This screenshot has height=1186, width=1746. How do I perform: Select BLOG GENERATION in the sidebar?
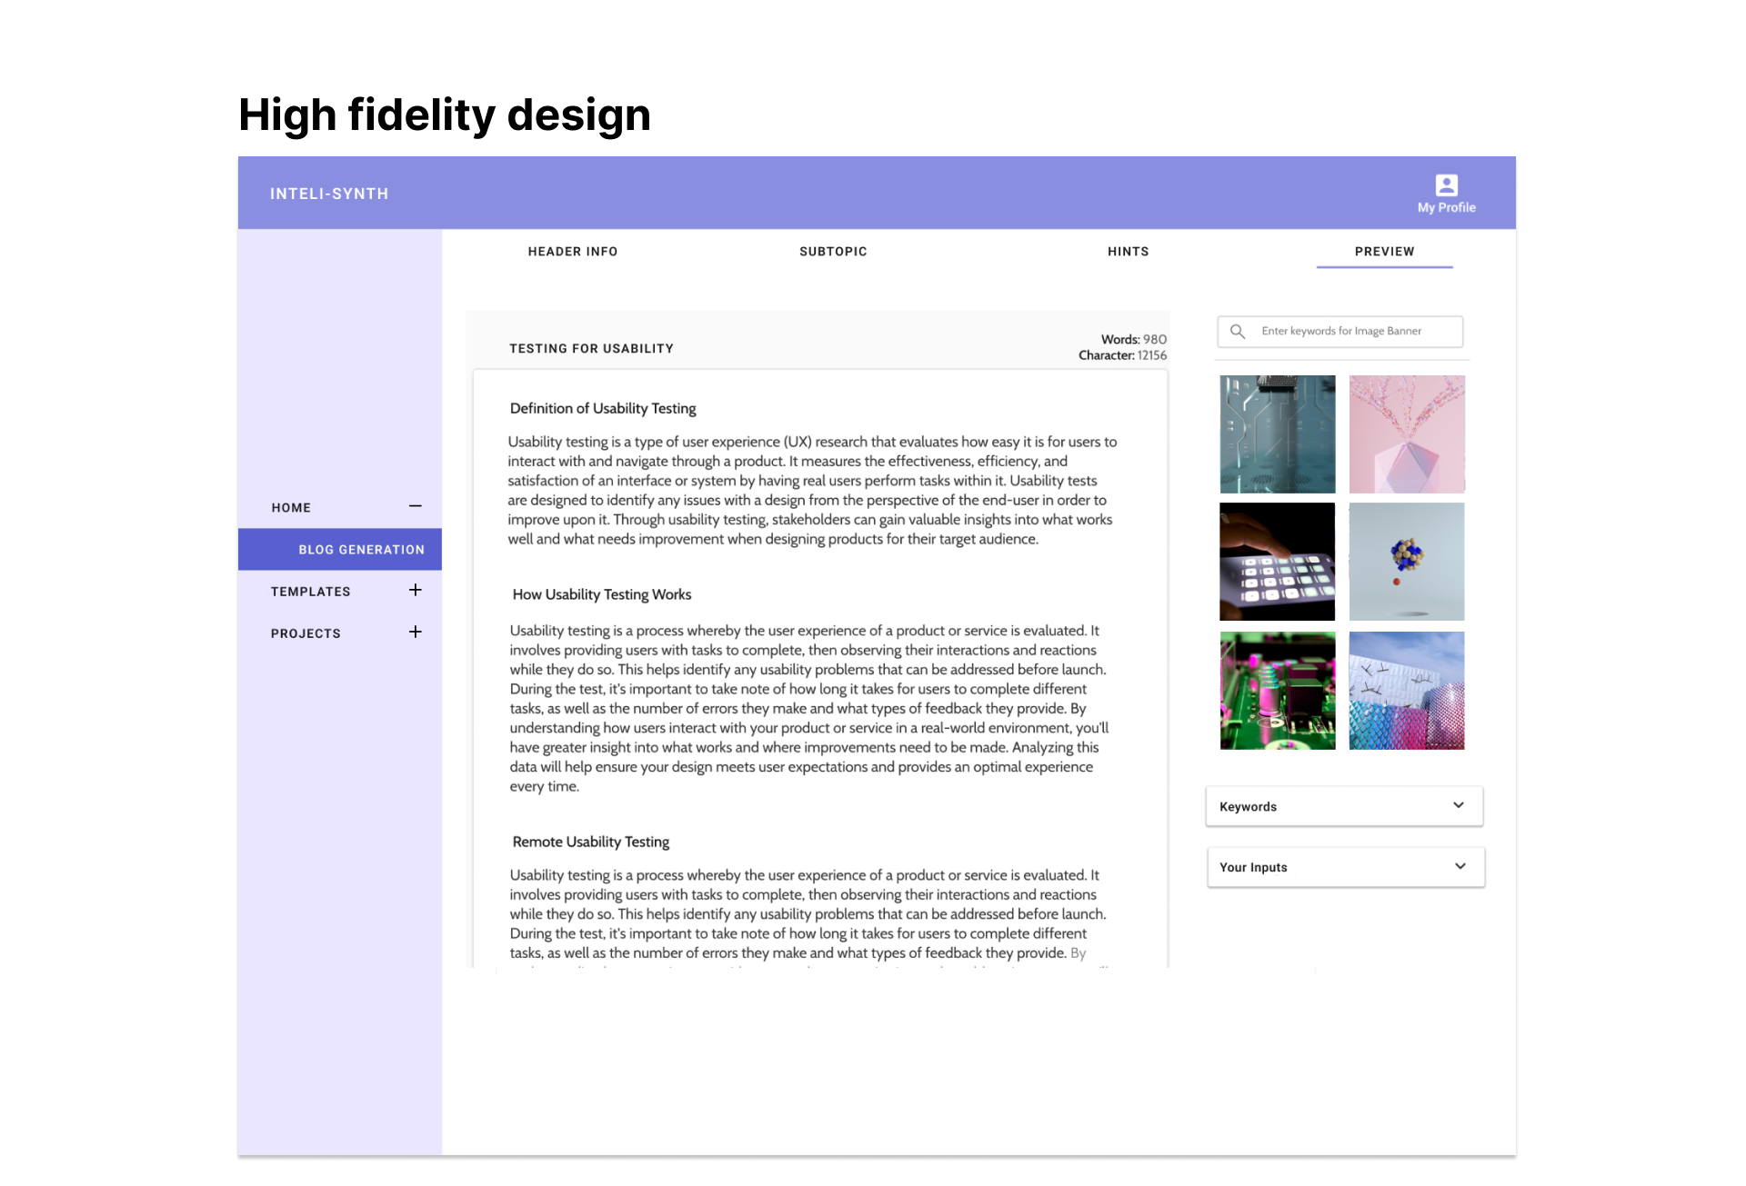click(361, 549)
